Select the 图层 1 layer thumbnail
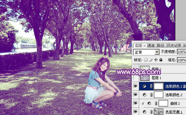The width and height of the screenshot is (186, 115). pos(145,78)
